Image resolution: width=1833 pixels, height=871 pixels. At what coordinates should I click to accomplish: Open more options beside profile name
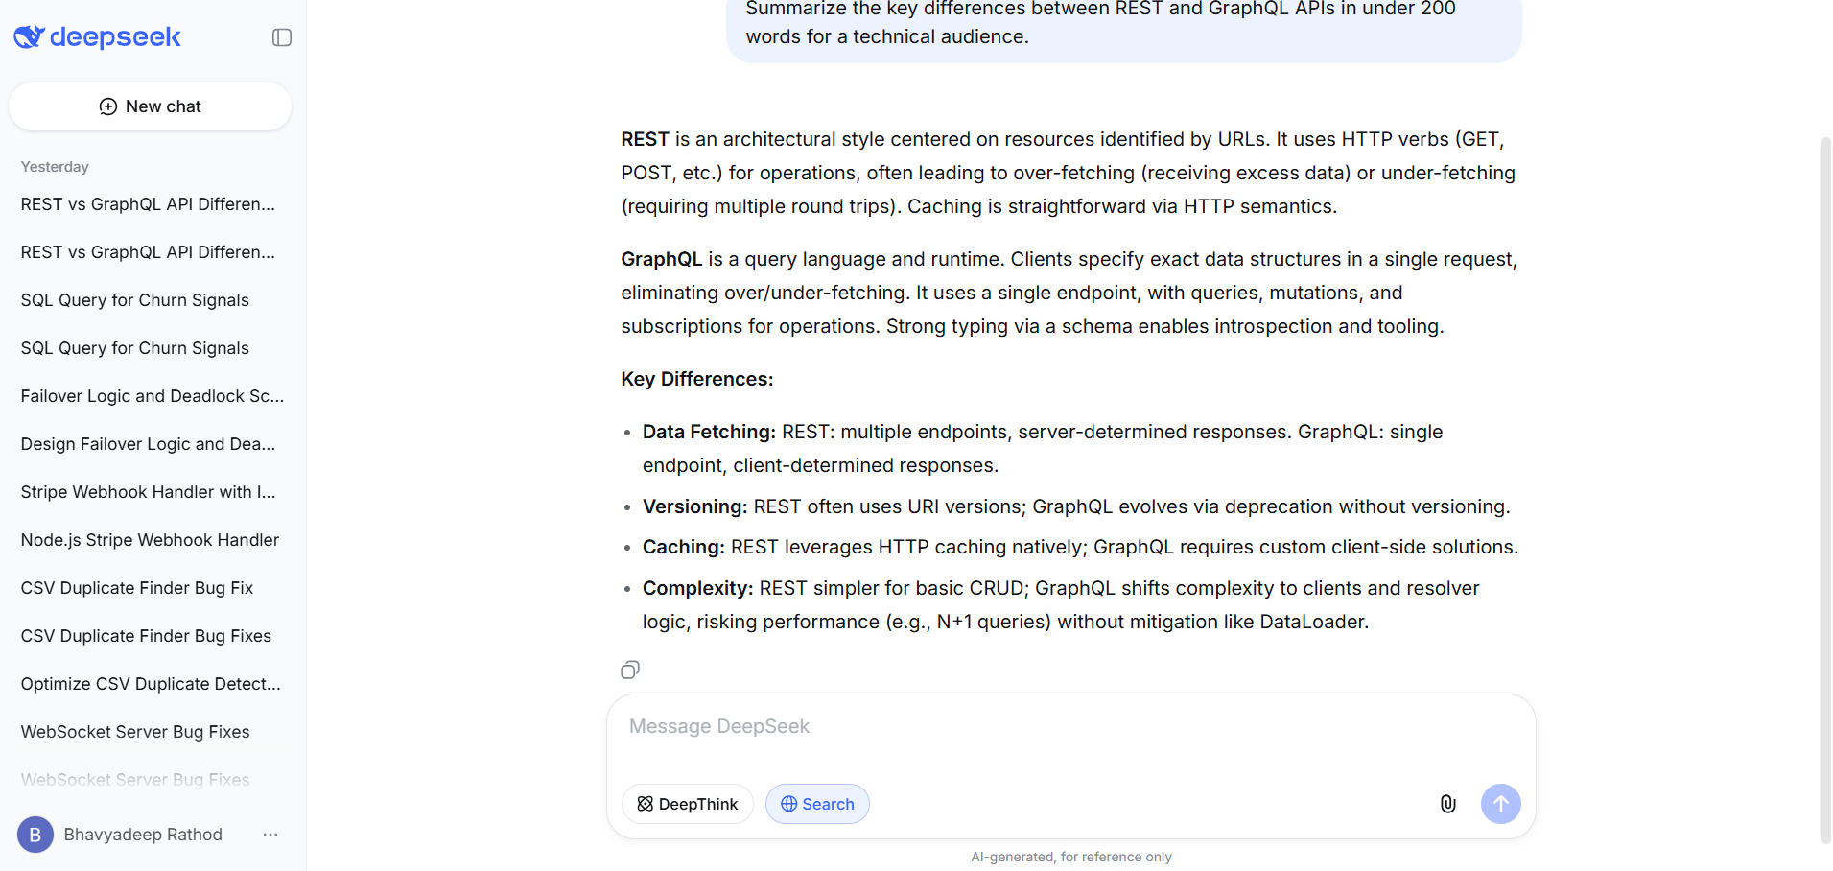tap(270, 835)
